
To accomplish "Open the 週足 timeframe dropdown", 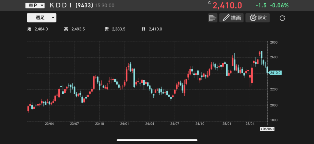I will click(42, 18).
